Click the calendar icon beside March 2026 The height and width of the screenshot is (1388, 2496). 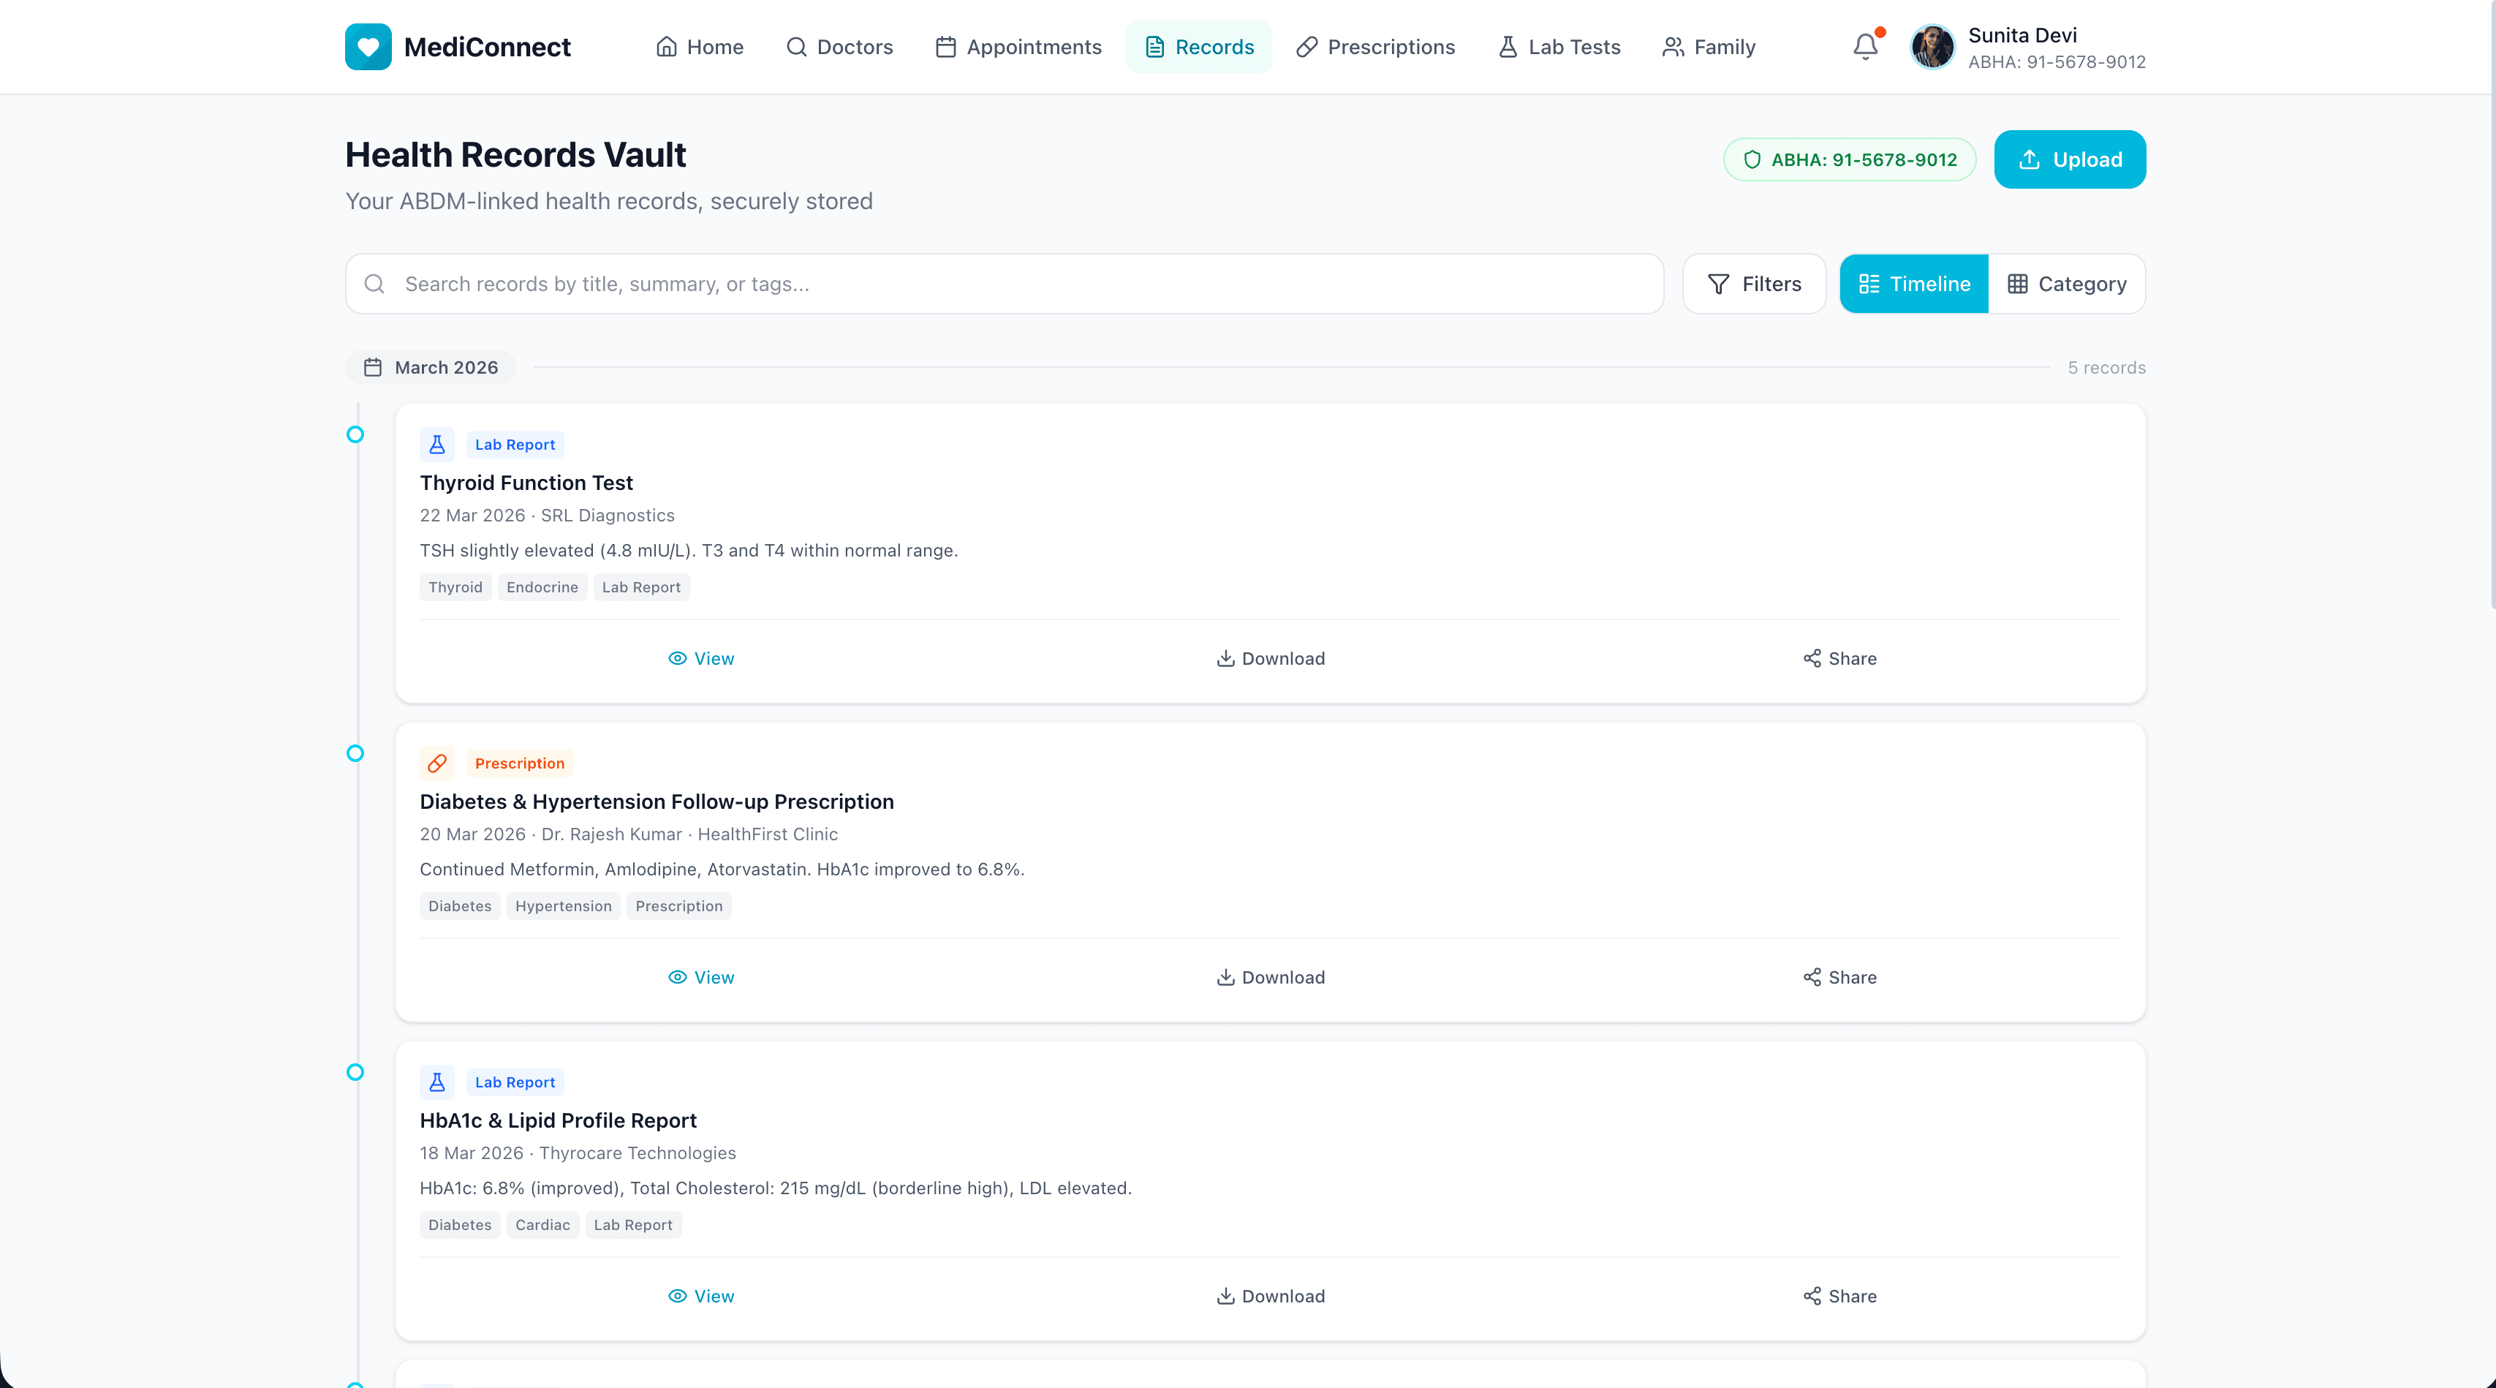(373, 366)
